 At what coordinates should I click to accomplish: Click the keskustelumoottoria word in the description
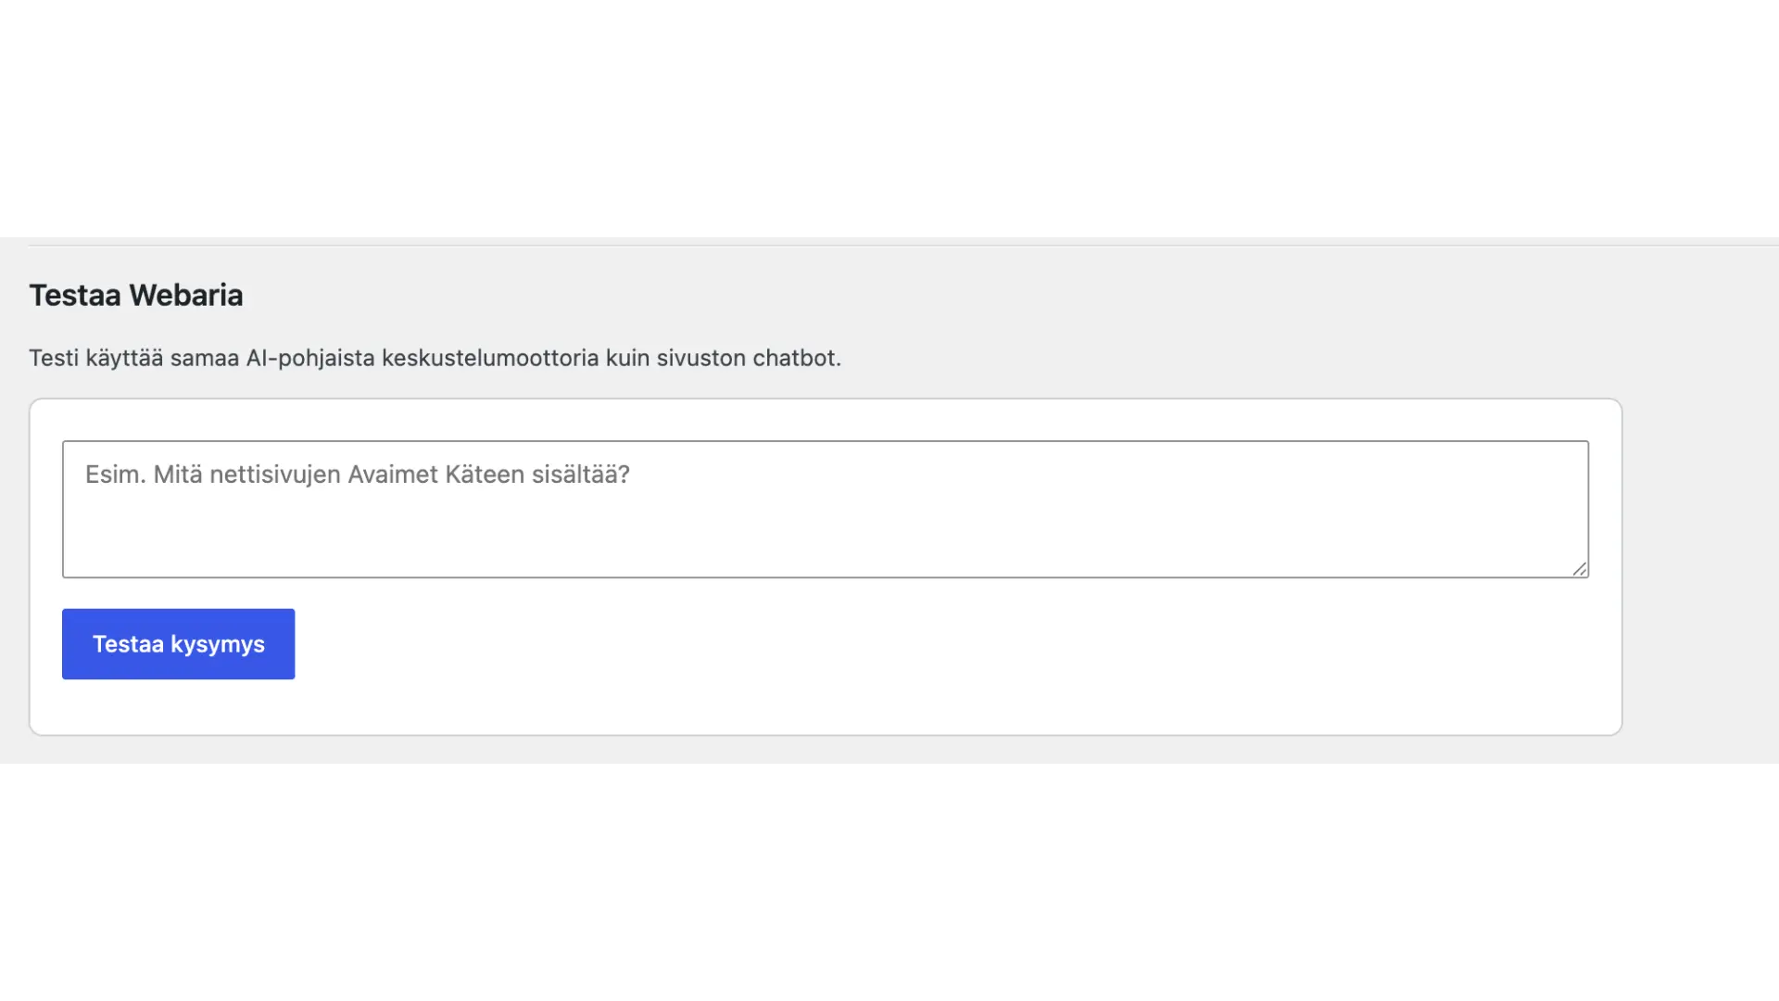490,358
